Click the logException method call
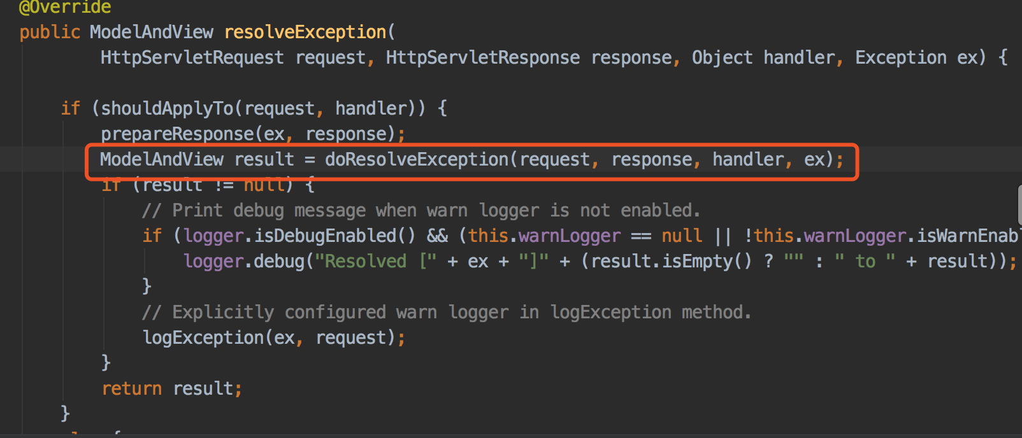 pyautogui.click(x=203, y=337)
